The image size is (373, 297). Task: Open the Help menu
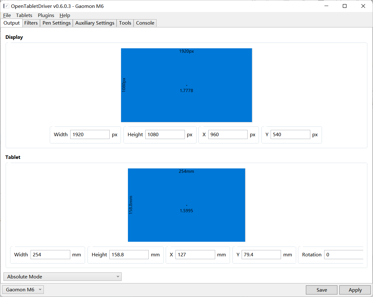point(65,15)
